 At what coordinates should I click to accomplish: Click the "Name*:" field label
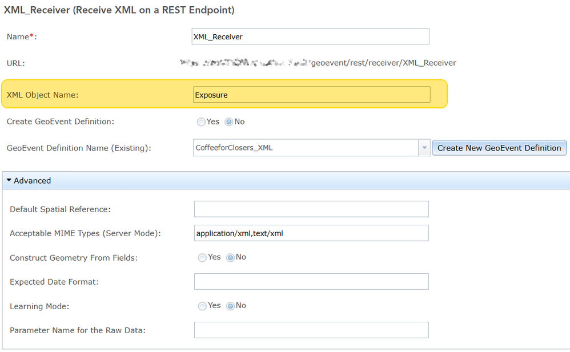coord(22,37)
